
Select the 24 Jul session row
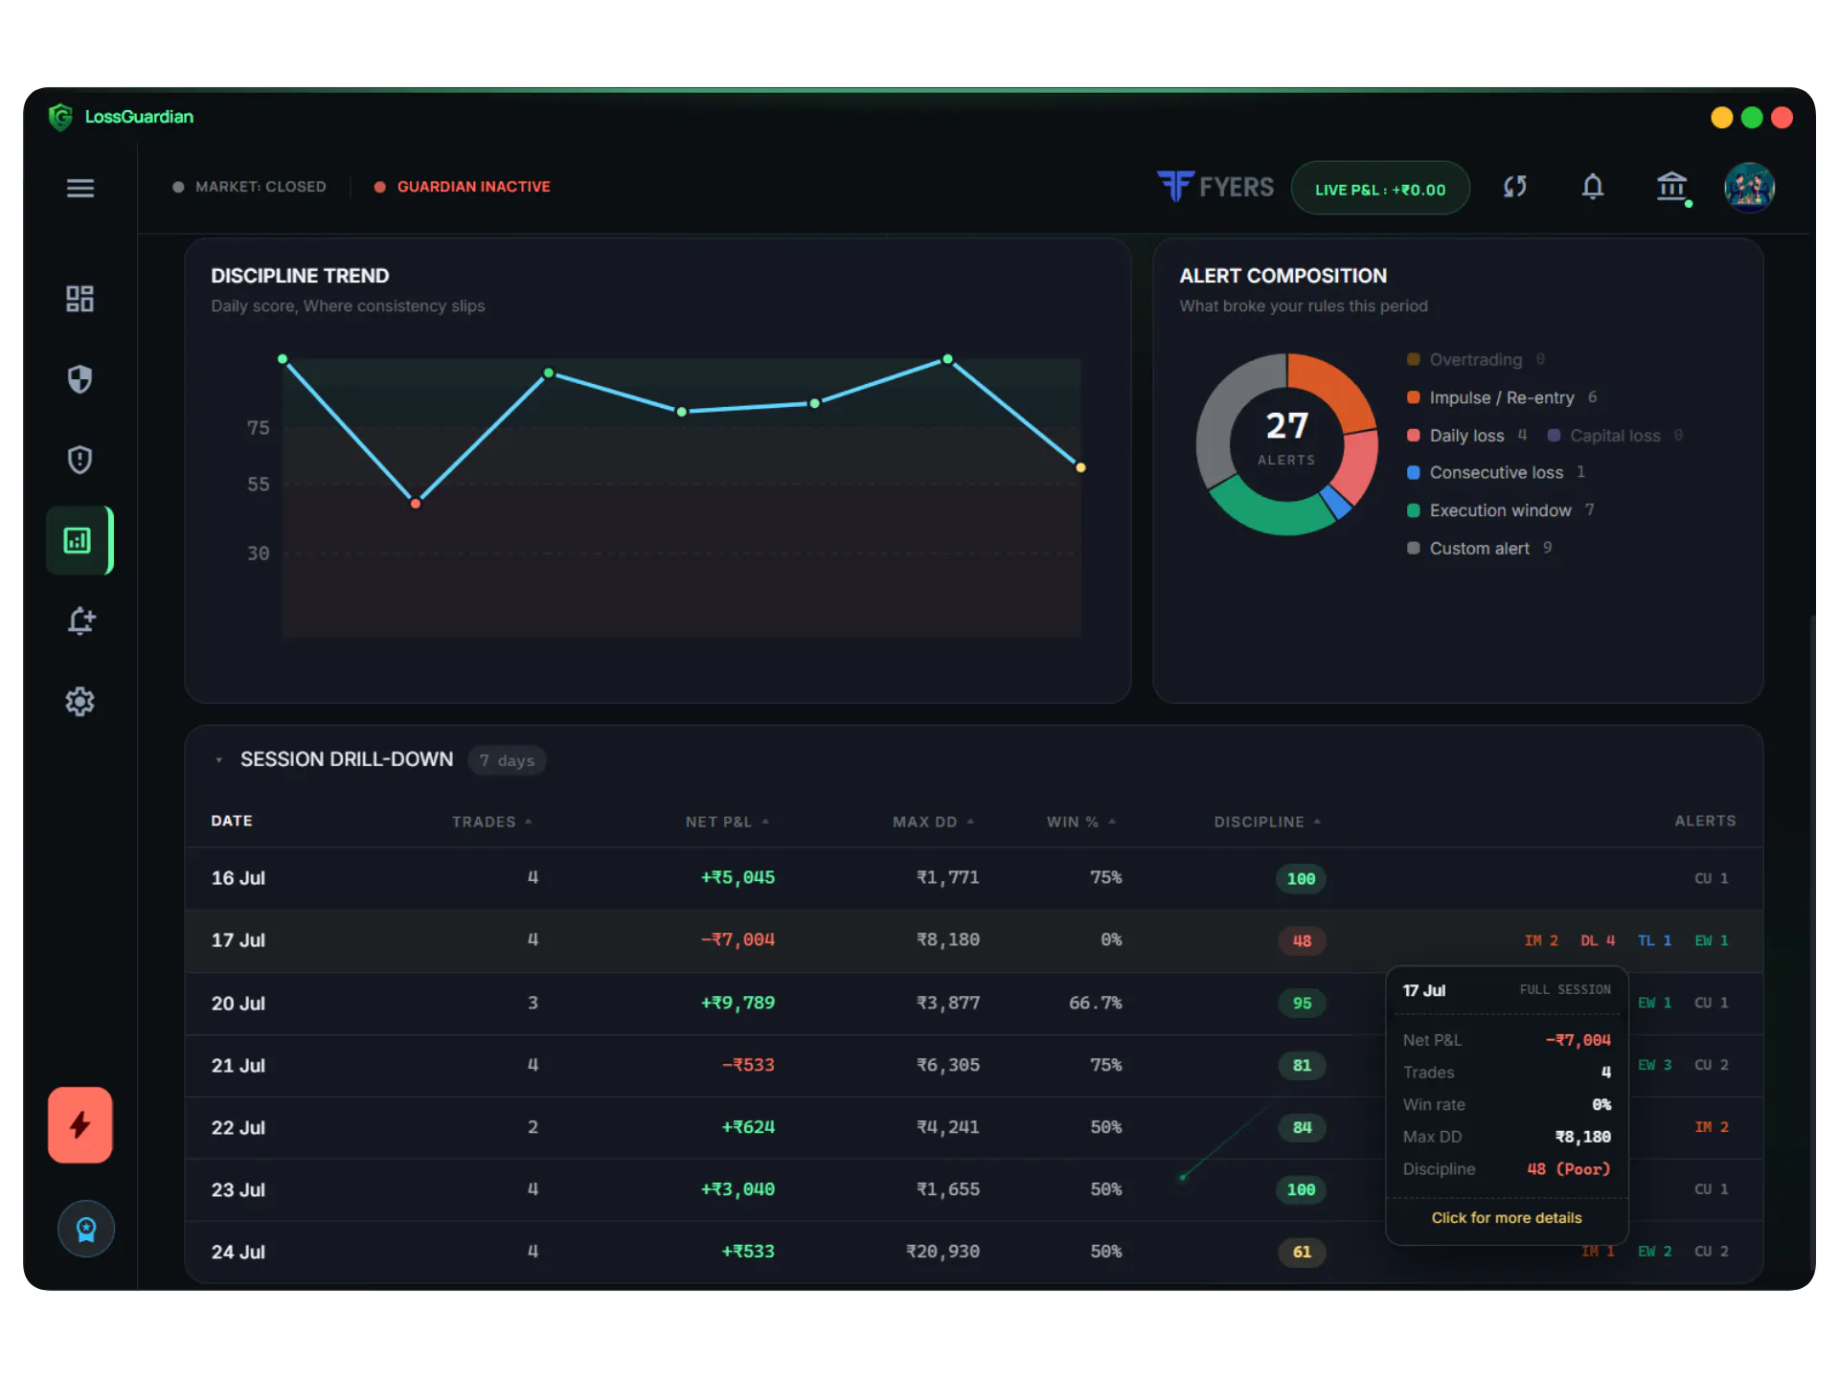pos(973,1252)
